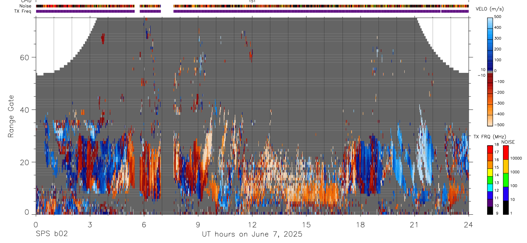527x243 pixels.
Task: Click the 18 label on TX FRQ legend
Action: (497, 144)
